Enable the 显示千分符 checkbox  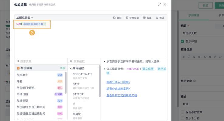(182, 118)
